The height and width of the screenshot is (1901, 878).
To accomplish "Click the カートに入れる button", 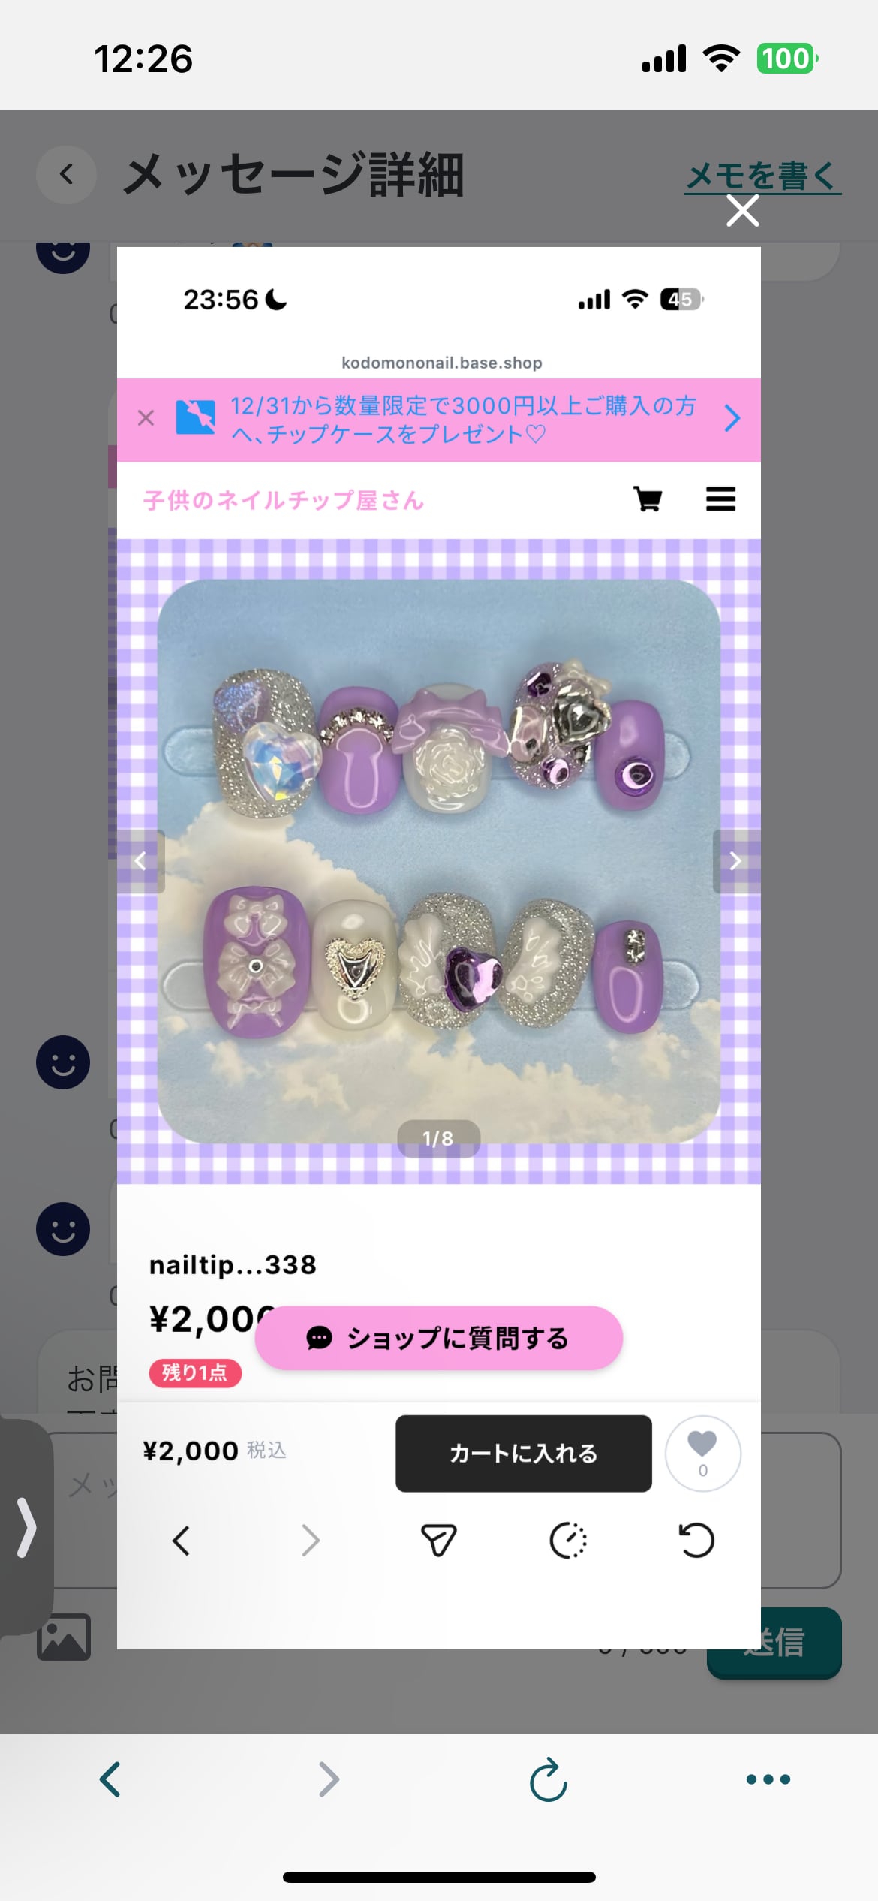I will [524, 1454].
